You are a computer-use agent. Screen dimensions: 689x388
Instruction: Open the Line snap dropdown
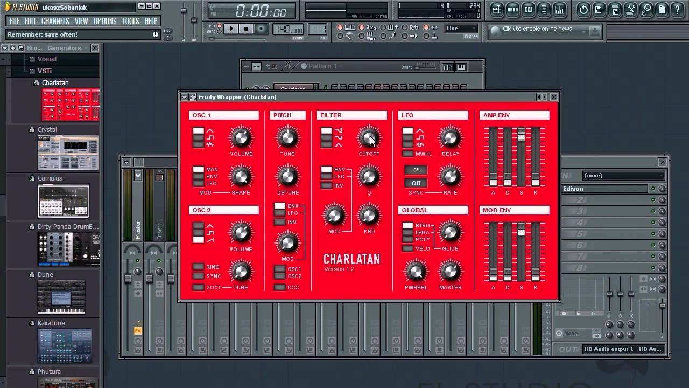point(461,29)
